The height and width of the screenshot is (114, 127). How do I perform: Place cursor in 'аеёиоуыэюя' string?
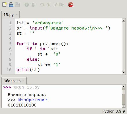tap(48, 23)
